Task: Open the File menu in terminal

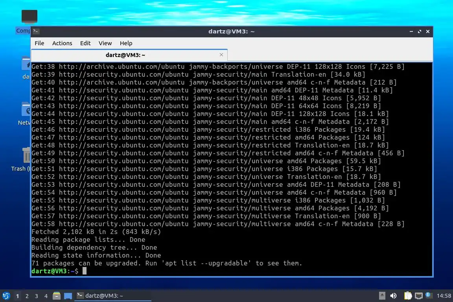Action: coord(39,43)
